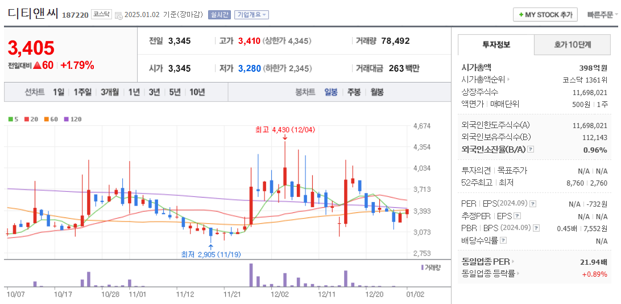Open help icon next to PBR BPS (2024.09)
621x304 pixels.
pyautogui.click(x=536, y=228)
